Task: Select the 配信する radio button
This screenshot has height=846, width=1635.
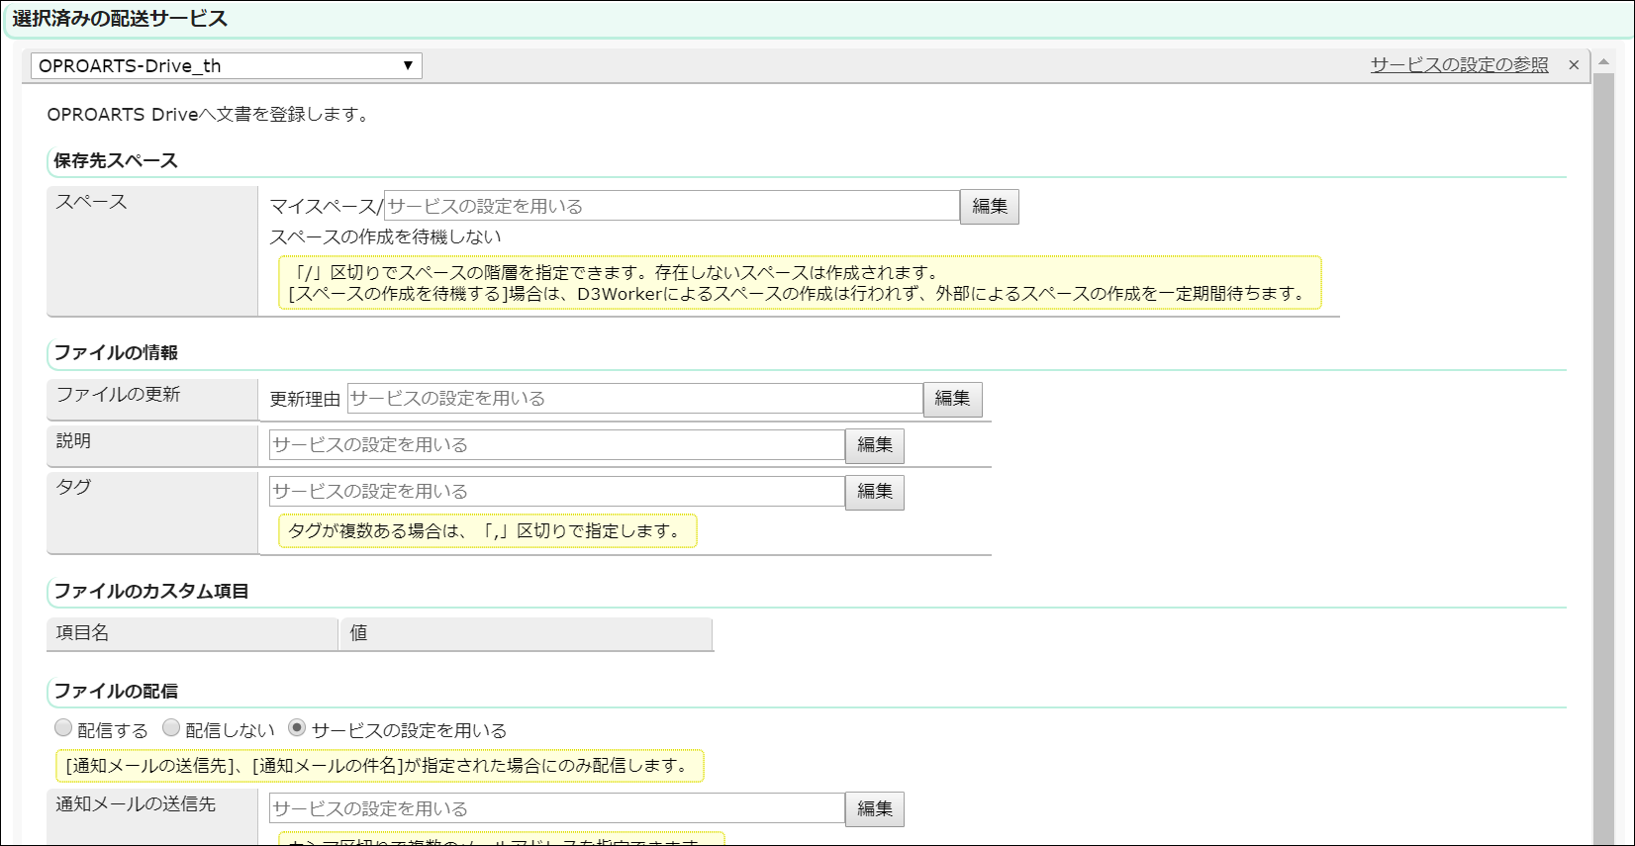Action: pyautogui.click(x=64, y=728)
